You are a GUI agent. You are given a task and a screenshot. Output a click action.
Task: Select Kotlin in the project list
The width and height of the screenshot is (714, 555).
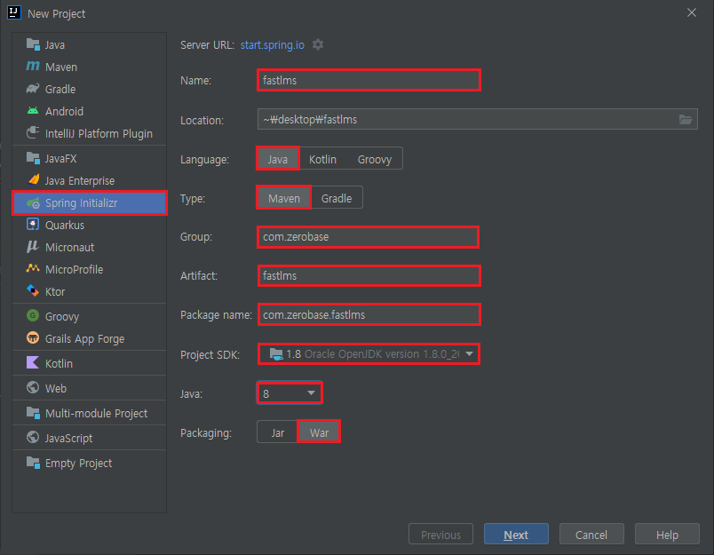89,363
